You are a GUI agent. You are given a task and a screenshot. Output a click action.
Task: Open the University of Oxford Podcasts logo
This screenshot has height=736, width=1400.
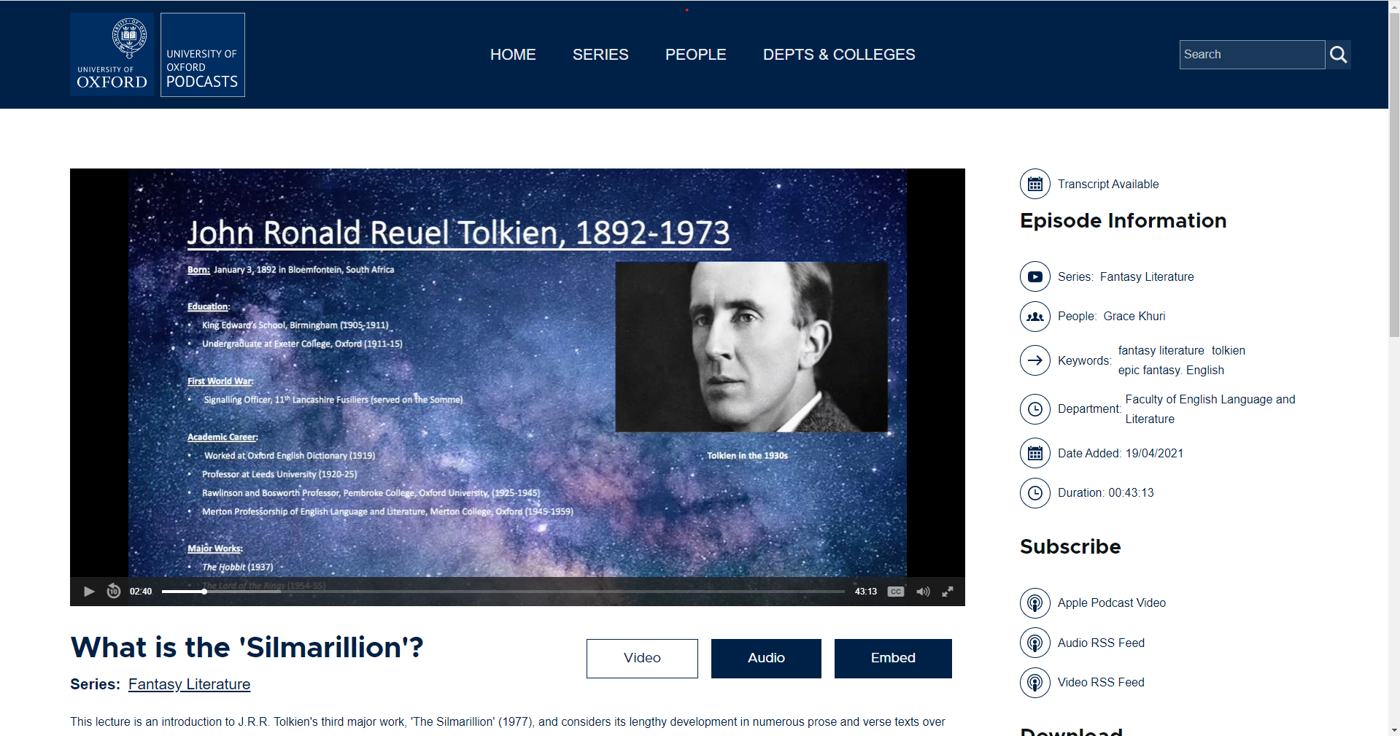pyautogui.click(x=203, y=55)
